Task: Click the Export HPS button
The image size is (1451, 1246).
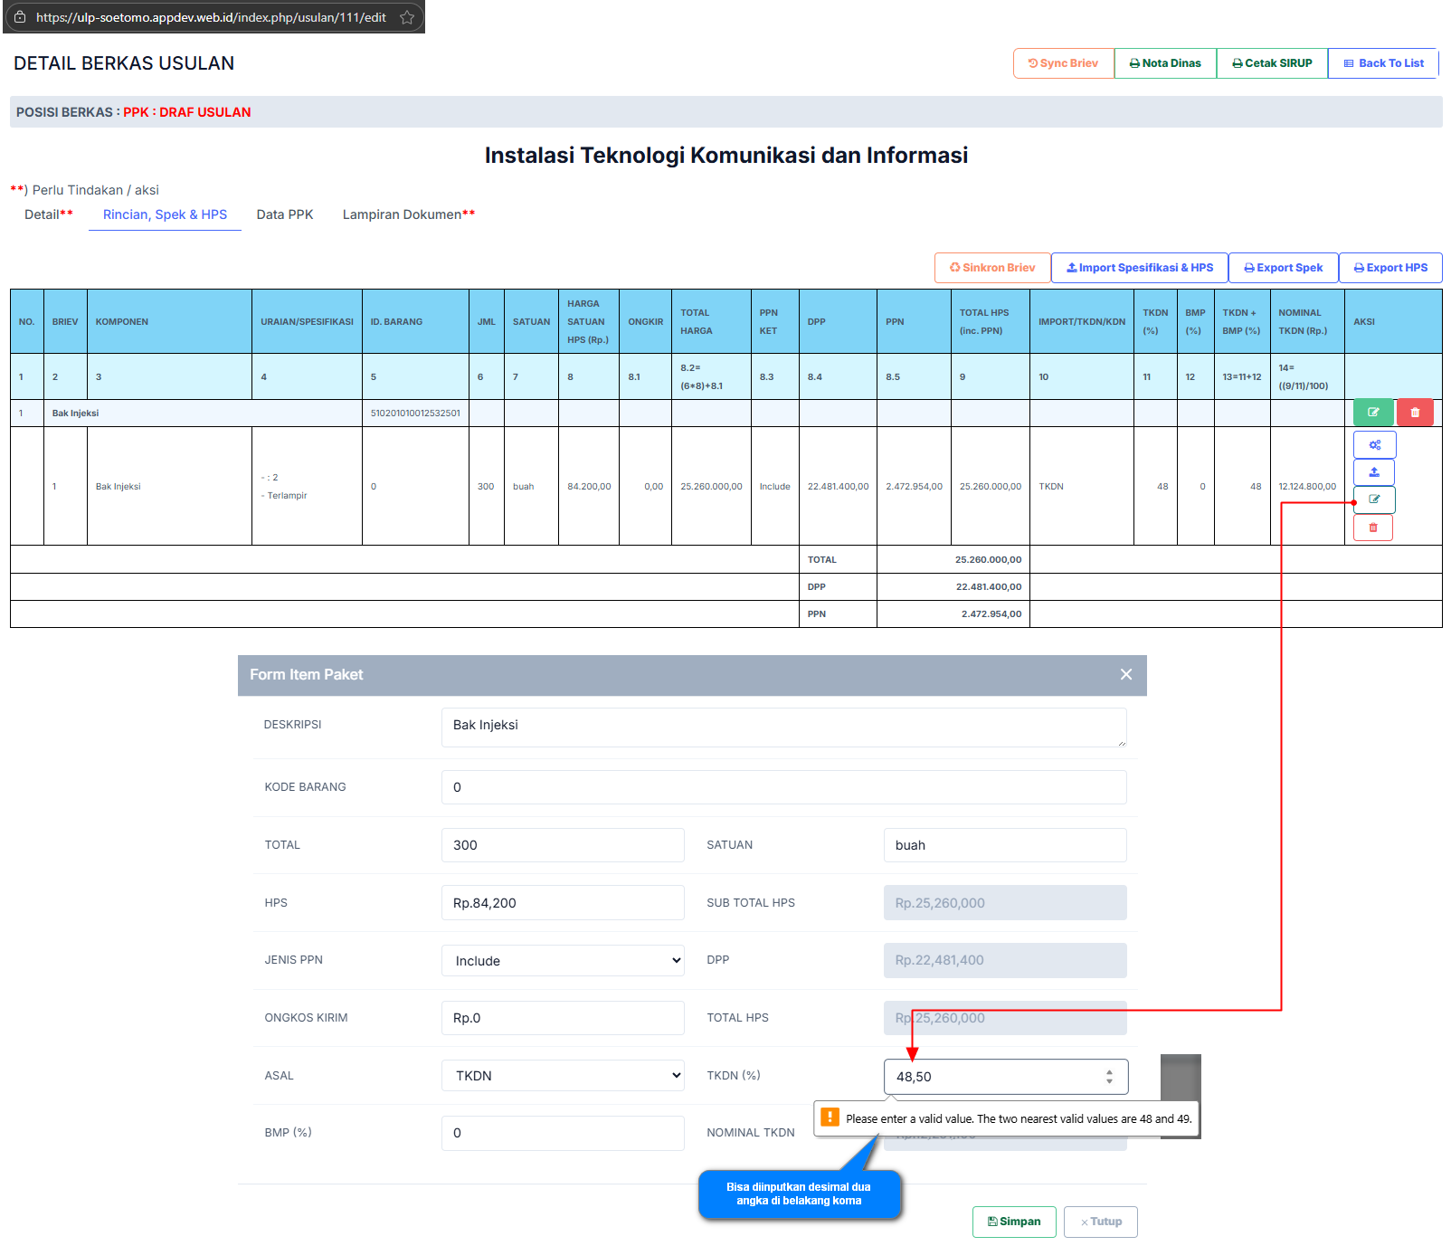Action: coord(1389,268)
